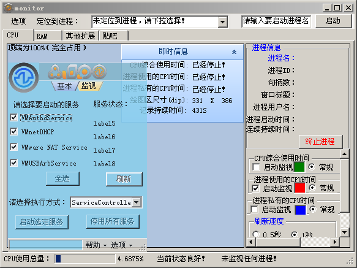Click the 刷新 button
The height and width of the screenshot is (268, 357).
coord(124,179)
